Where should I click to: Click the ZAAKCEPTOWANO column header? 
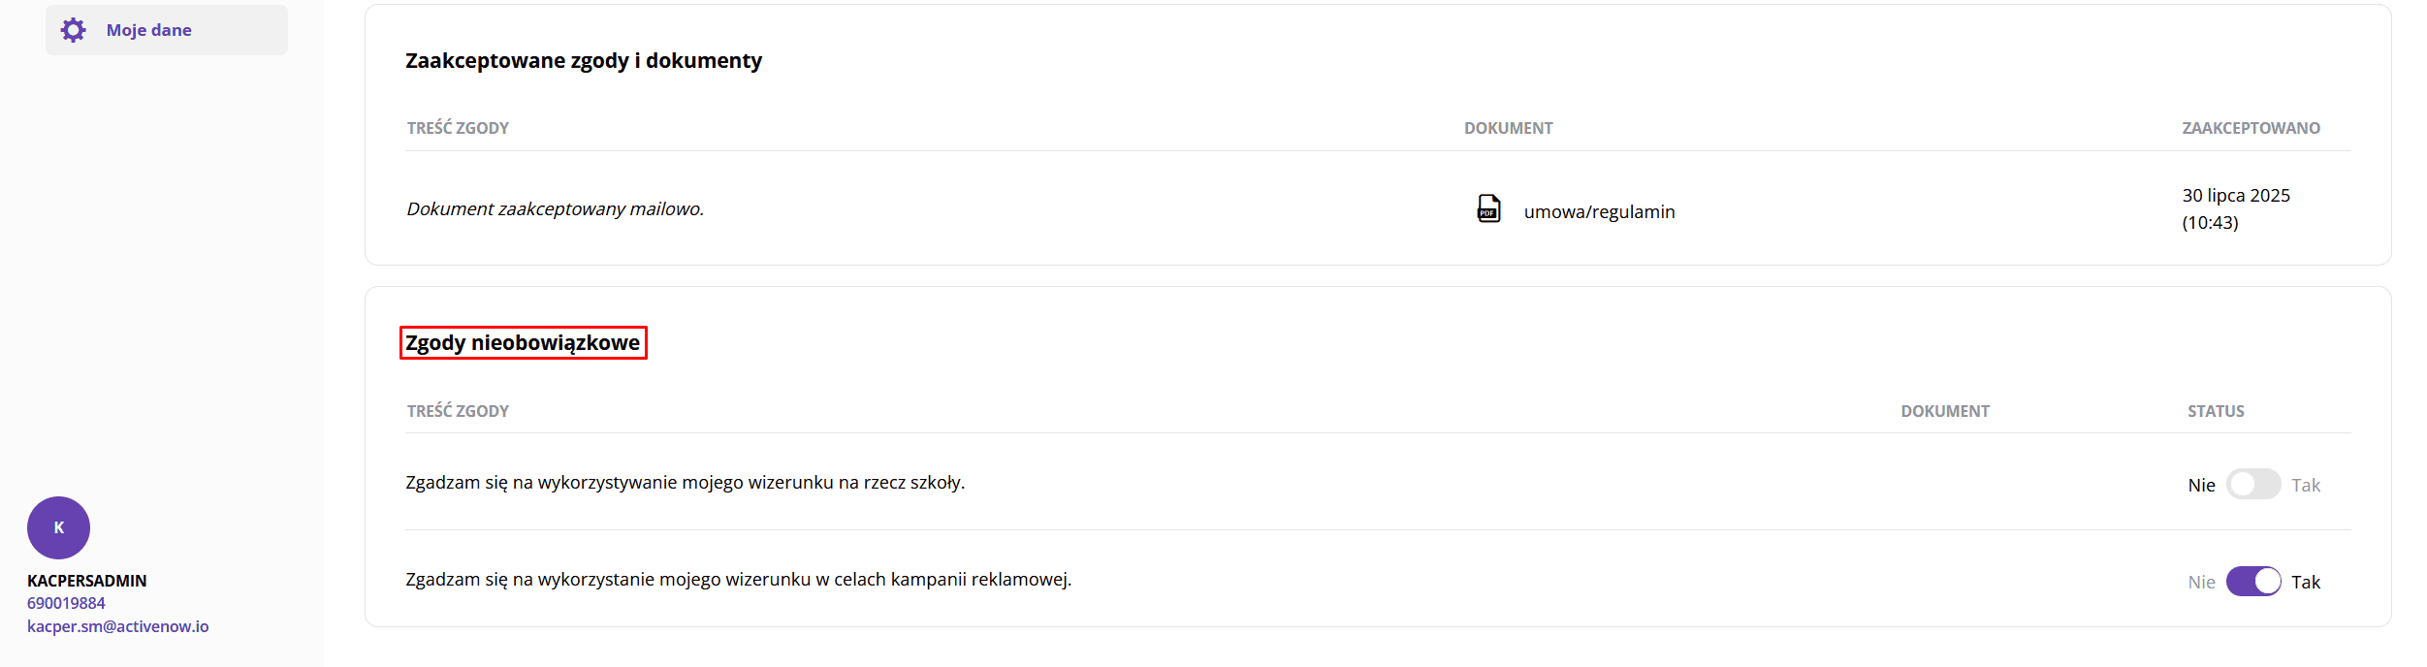pyautogui.click(x=2251, y=128)
